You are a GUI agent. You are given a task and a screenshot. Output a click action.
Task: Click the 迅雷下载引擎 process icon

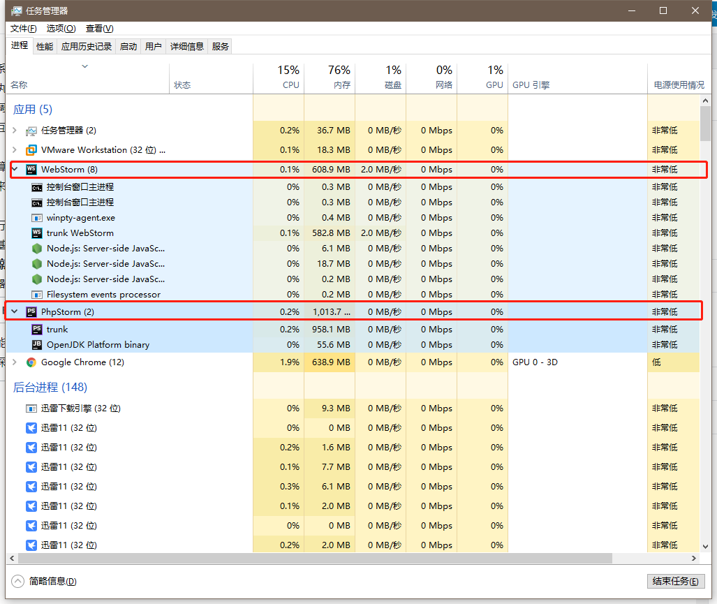tap(31, 408)
